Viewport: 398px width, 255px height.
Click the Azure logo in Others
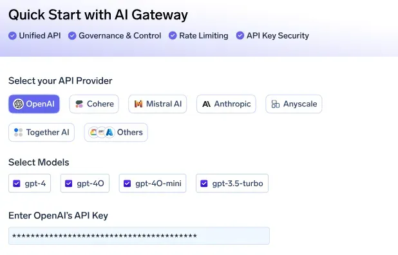tap(109, 132)
